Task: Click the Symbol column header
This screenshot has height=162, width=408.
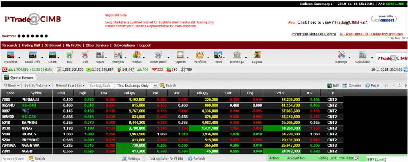Action: (36, 93)
